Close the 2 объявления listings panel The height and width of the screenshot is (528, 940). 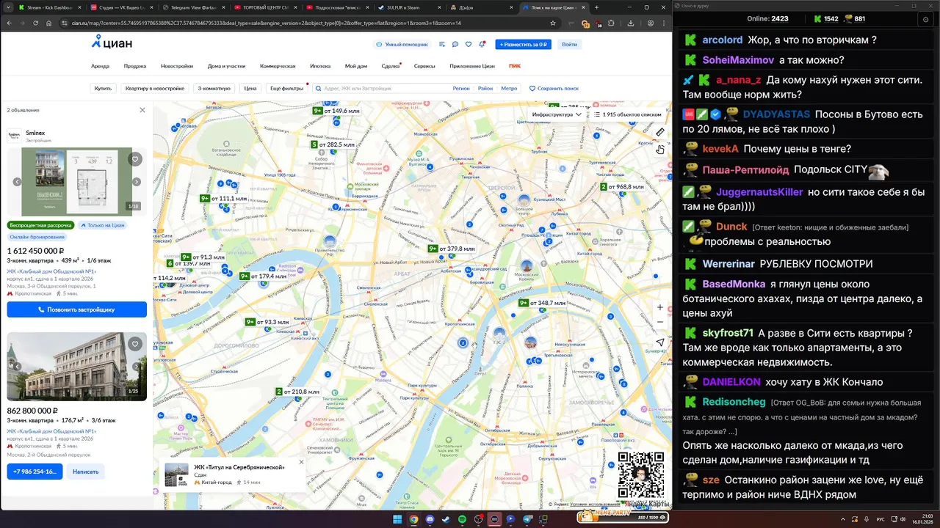(x=142, y=110)
